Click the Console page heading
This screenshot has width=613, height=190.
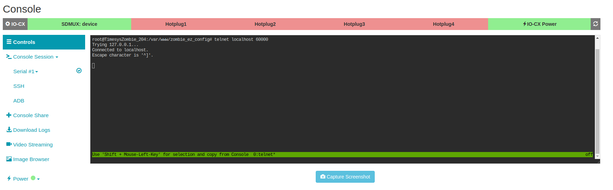22,9
